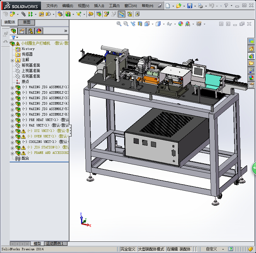Open the 帮助(H) menu
256x253 pixels.
pyautogui.click(x=147, y=6)
